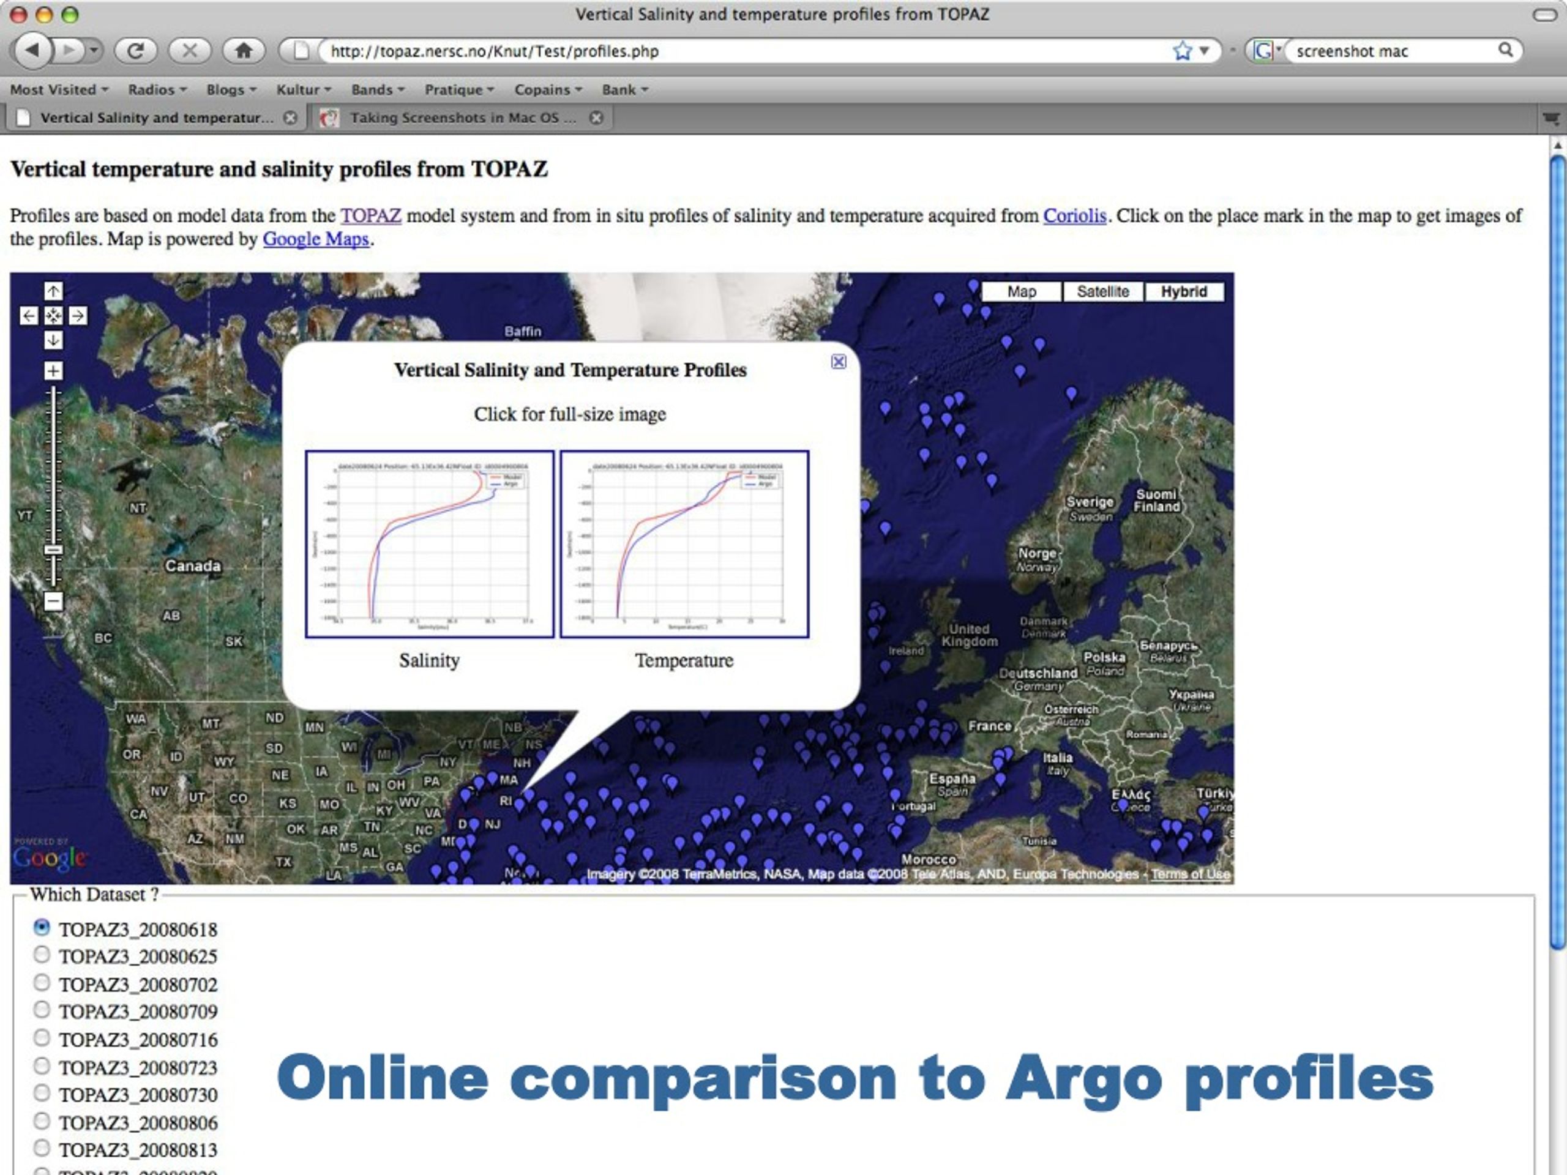Open the URL history dropdown arrow
This screenshot has height=1175, width=1567.
pyautogui.click(x=1204, y=51)
